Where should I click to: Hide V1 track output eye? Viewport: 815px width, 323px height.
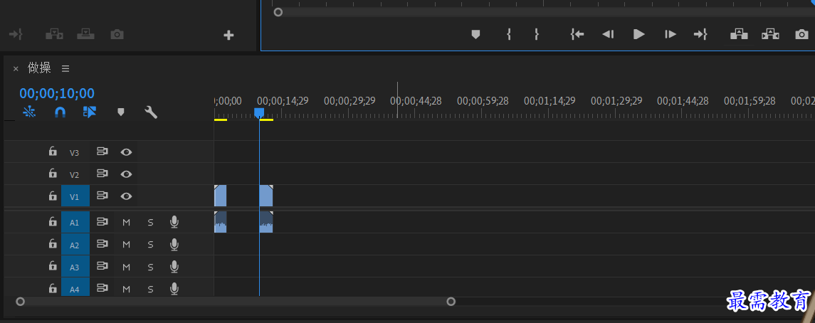pyautogui.click(x=126, y=196)
